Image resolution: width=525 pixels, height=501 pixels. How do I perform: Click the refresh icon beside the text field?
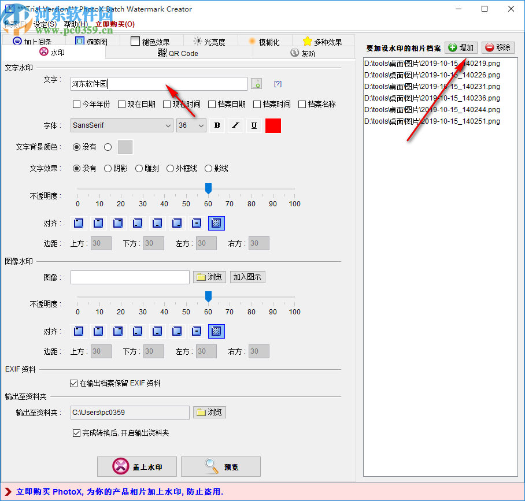pos(256,84)
